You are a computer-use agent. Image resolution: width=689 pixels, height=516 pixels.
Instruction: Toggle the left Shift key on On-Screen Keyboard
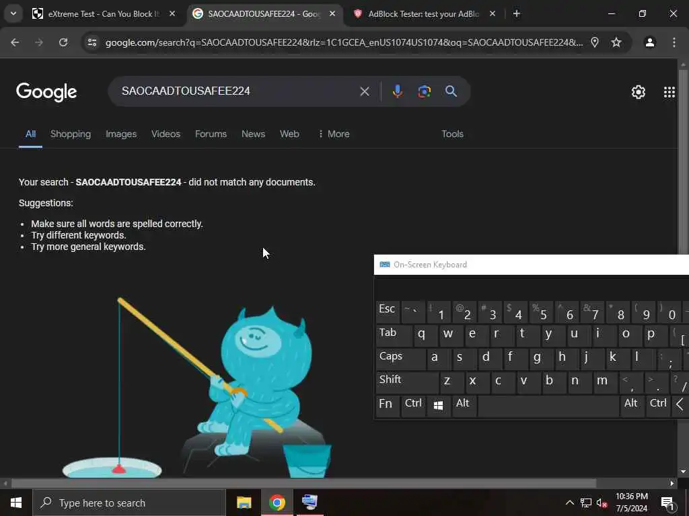tap(407, 382)
